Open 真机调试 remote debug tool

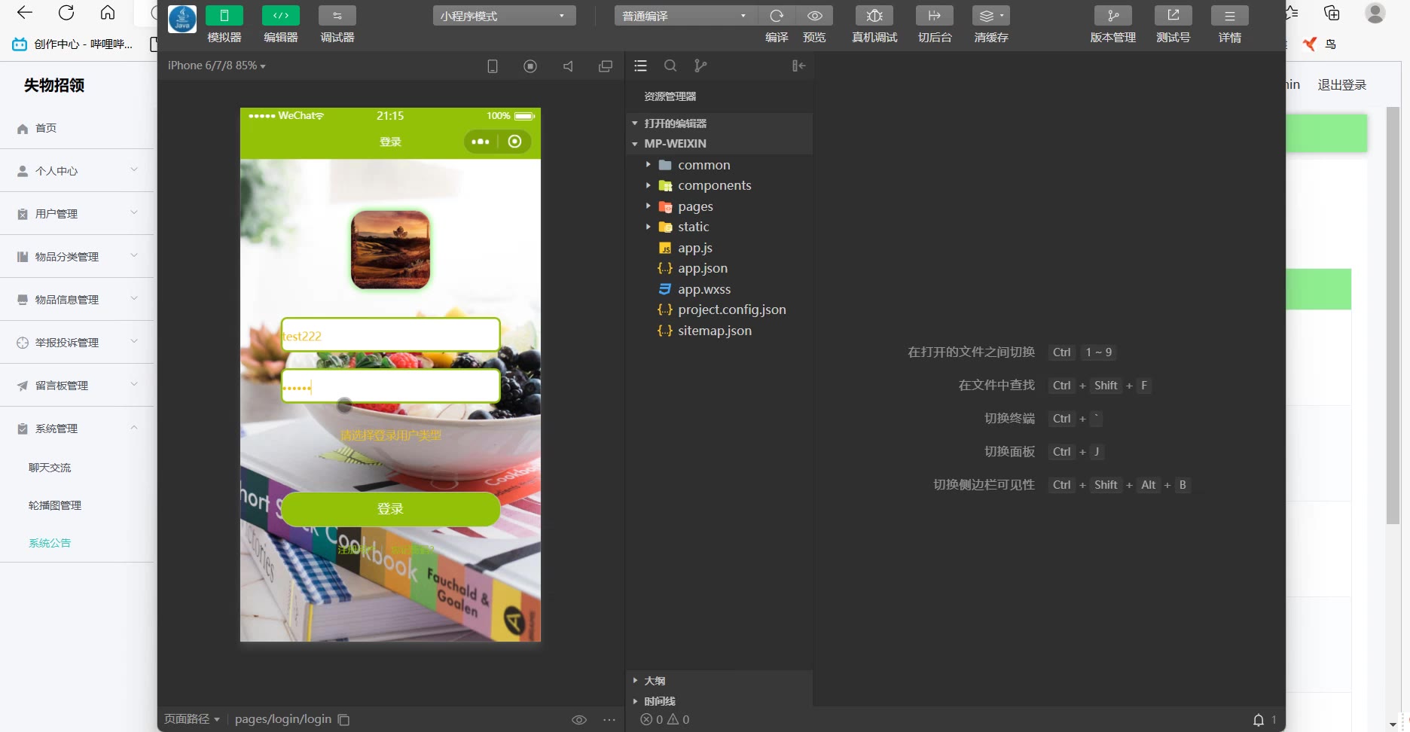tap(874, 16)
